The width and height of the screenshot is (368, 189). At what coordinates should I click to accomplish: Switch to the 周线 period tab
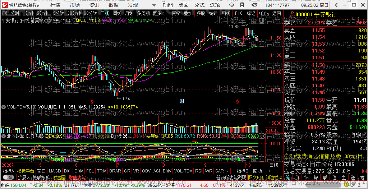(x=117, y=13)
